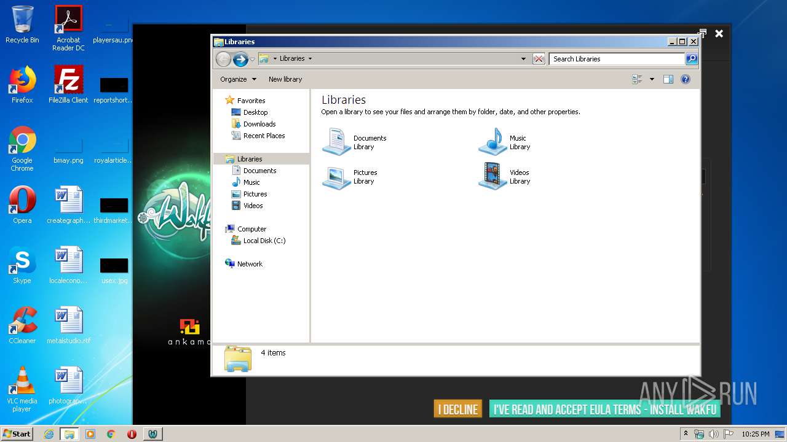Select Network in navigation pane
The width and height of the screenshot is (787, 442).
pos(250,264)
